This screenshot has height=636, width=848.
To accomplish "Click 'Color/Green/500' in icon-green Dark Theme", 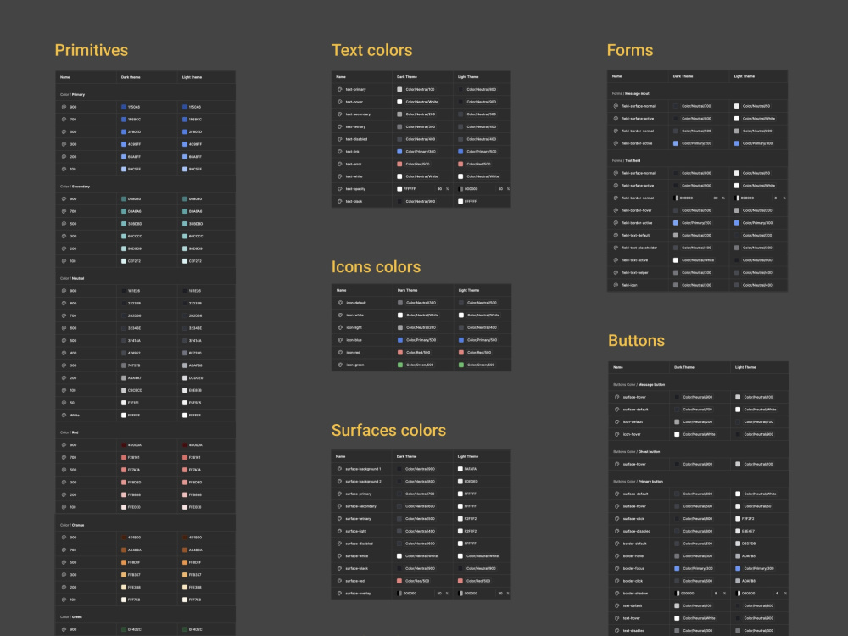I will click(x=421, y=365).
